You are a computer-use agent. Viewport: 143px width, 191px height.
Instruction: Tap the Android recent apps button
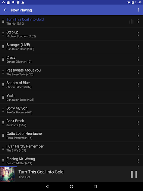95,187
